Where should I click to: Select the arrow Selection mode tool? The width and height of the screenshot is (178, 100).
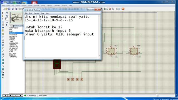pos(3,13)
